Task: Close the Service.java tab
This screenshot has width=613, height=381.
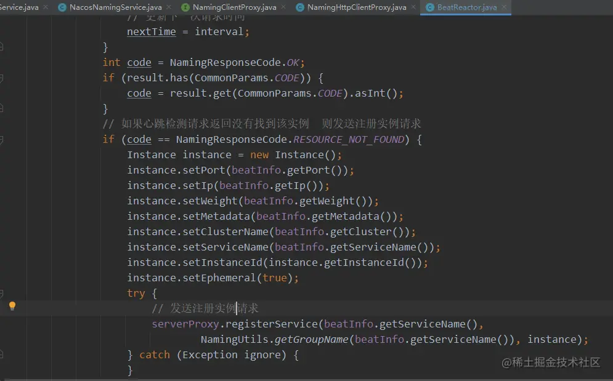Action: coord(46,7)
